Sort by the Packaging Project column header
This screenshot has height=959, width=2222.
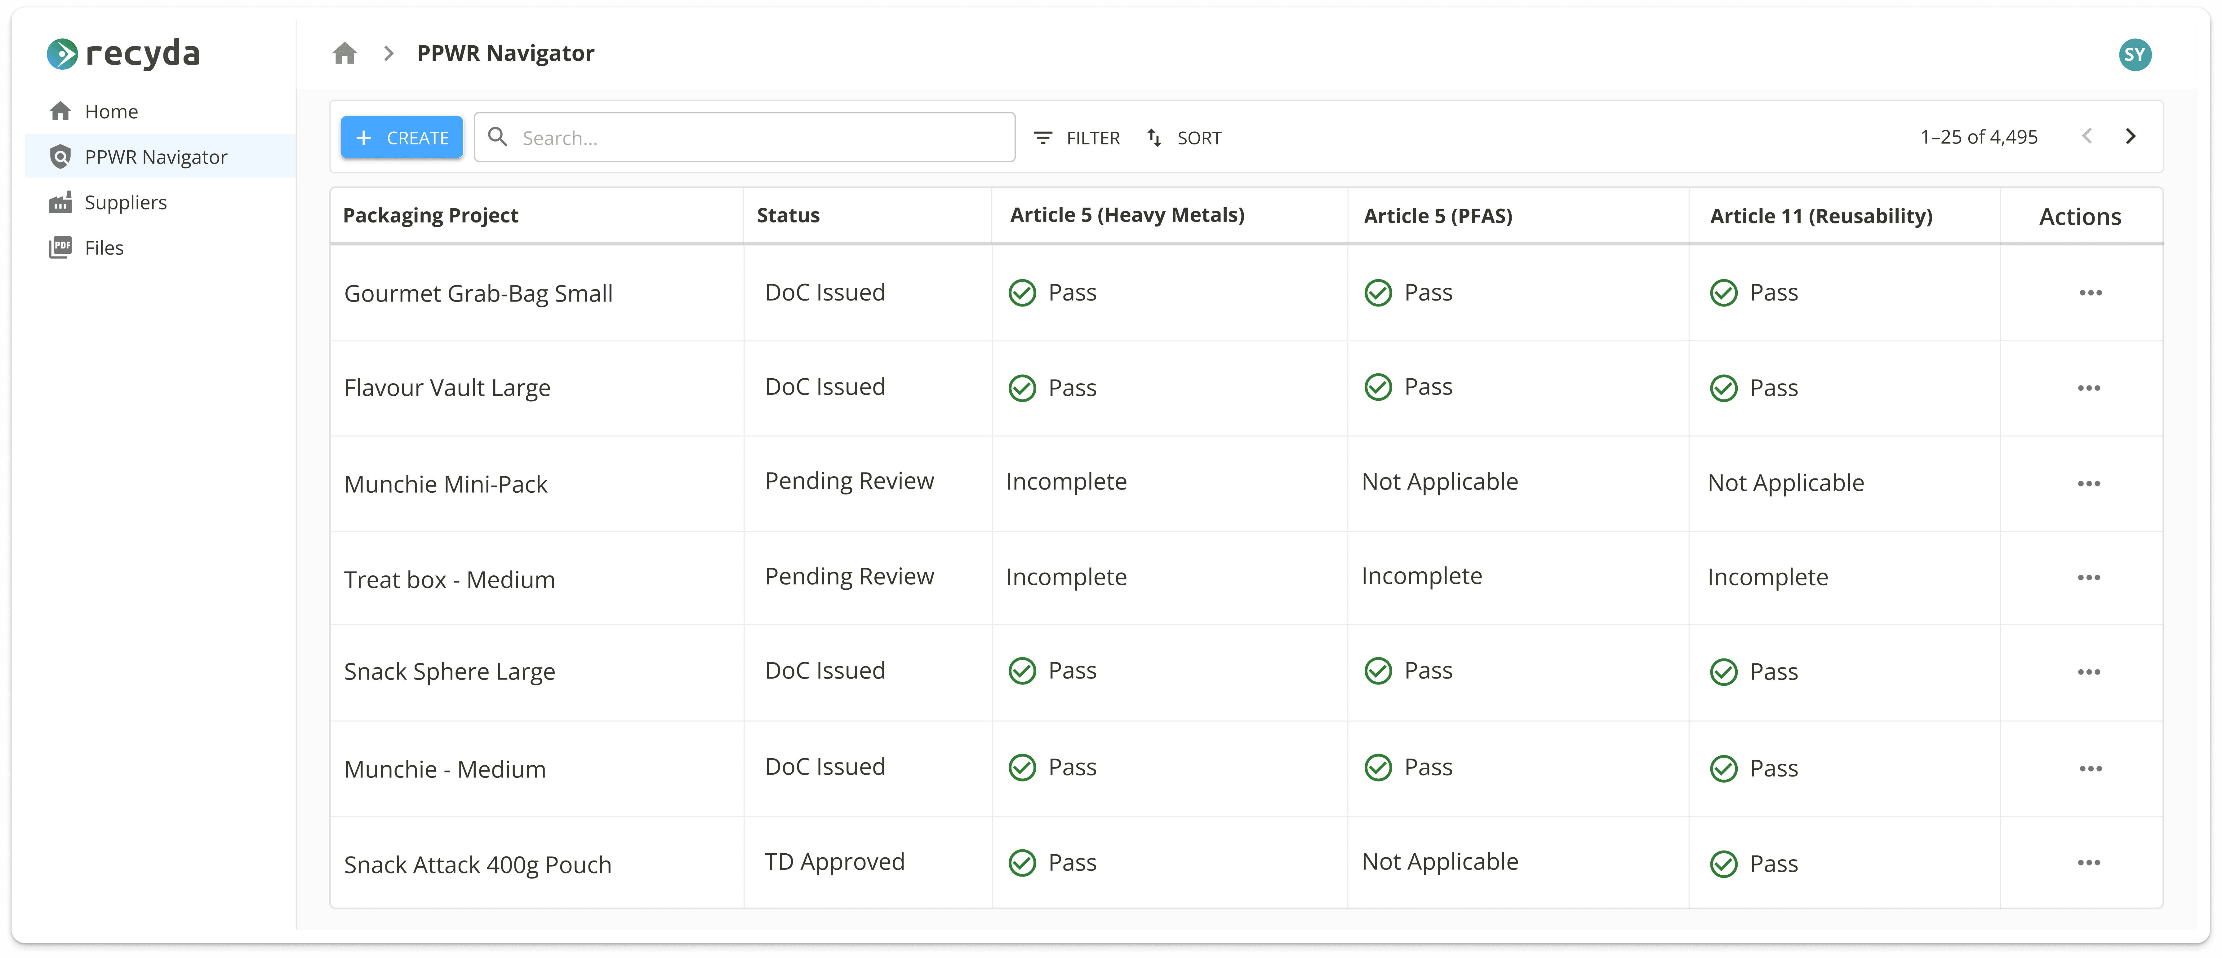pyautogui.click(x=430, y=215)
